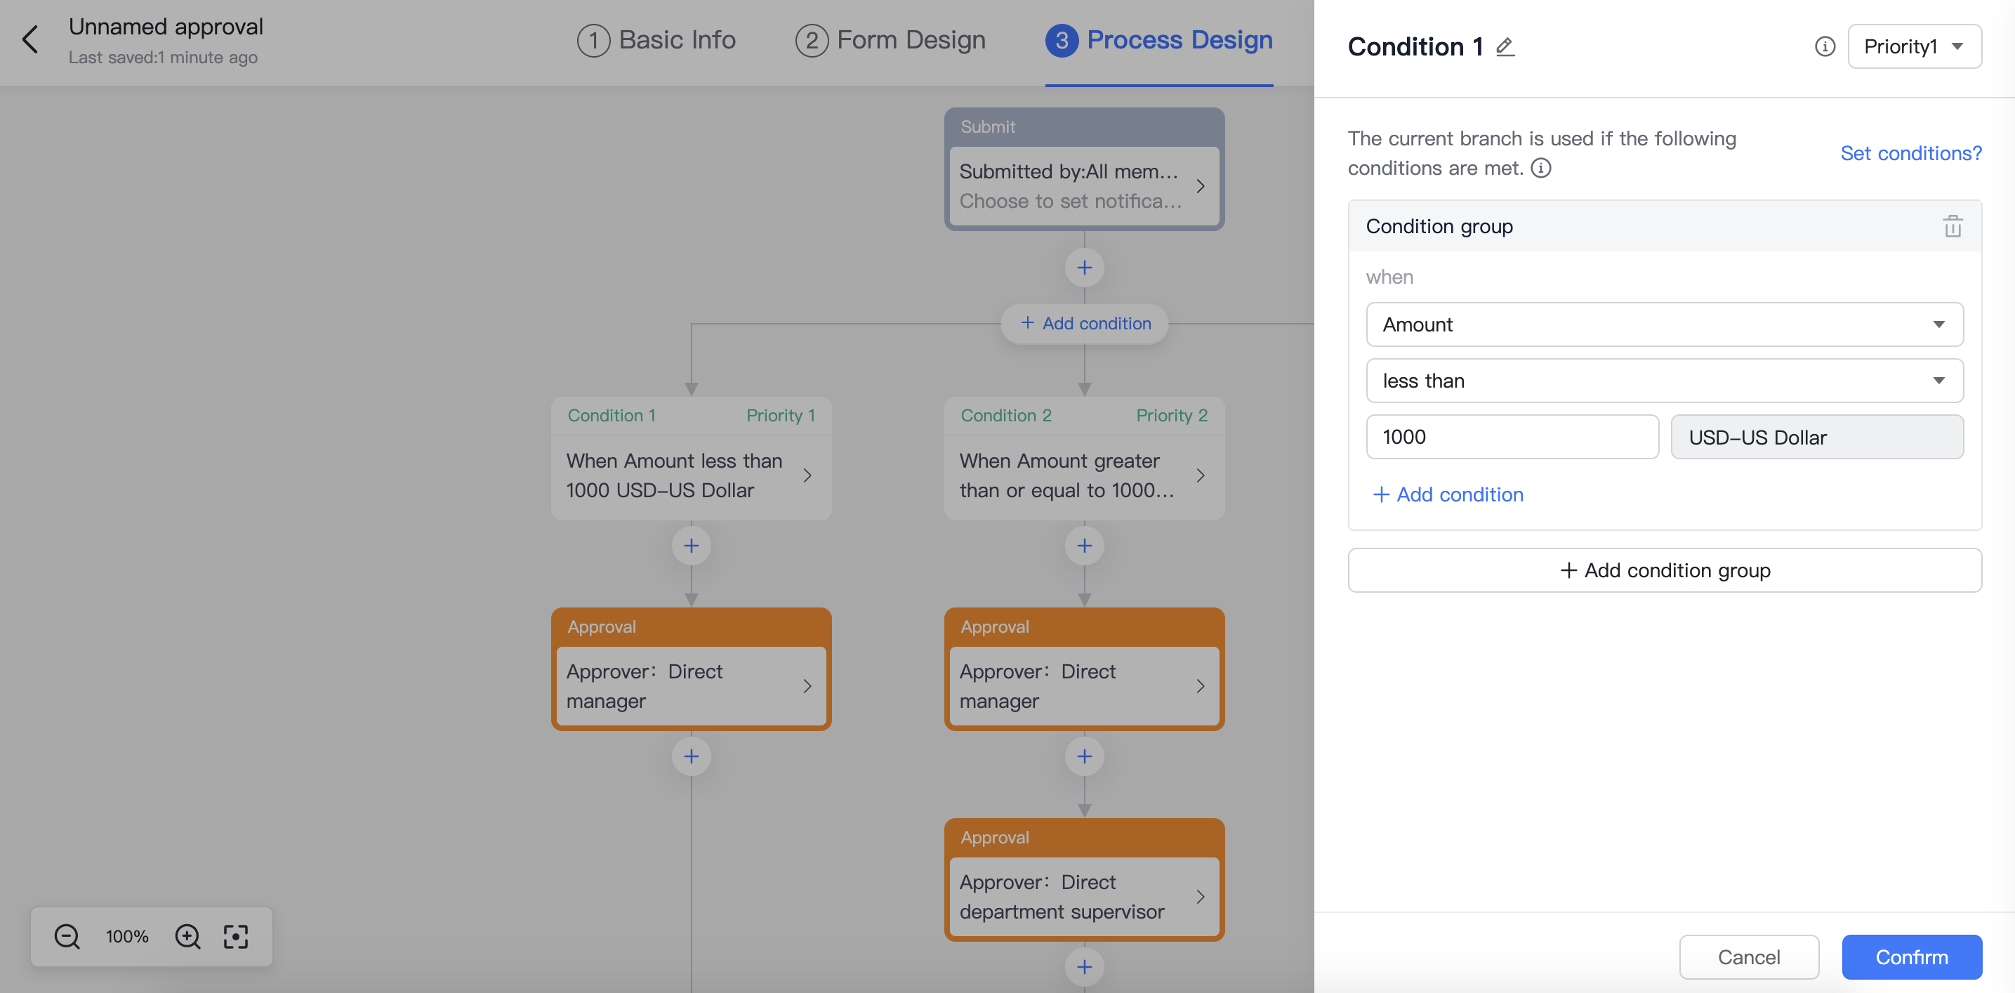This screenshot has height=993, width=2015.
Task: Zoom out the process canvas
Action: 67,936
